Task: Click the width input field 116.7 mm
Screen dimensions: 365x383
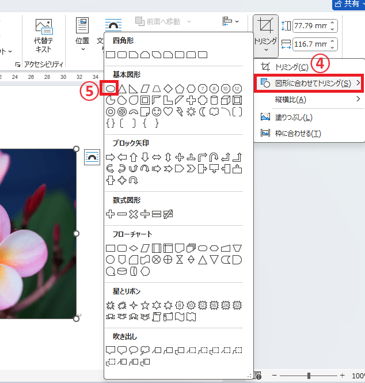Action: [310, 44]
